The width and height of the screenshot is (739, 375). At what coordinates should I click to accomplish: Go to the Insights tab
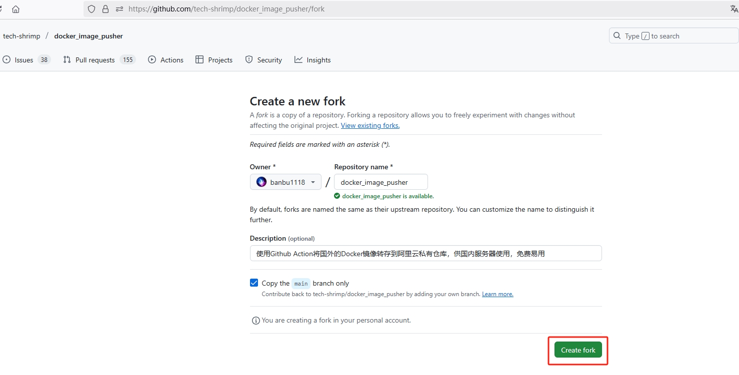tap(312, 60)
